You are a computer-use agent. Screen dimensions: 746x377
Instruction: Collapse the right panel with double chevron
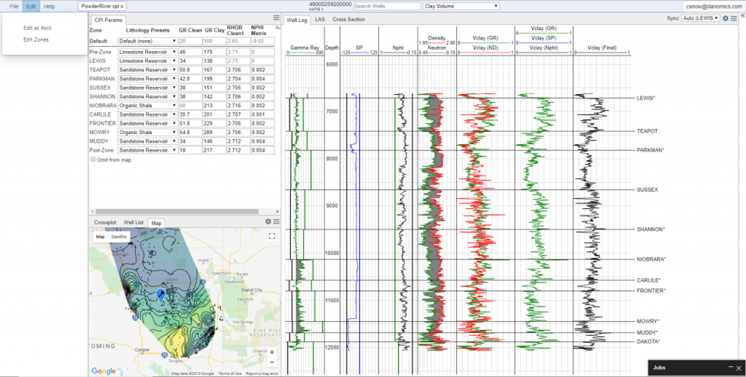point(742,15)
